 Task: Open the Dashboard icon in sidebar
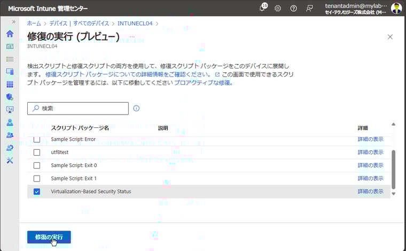(10, 47)
